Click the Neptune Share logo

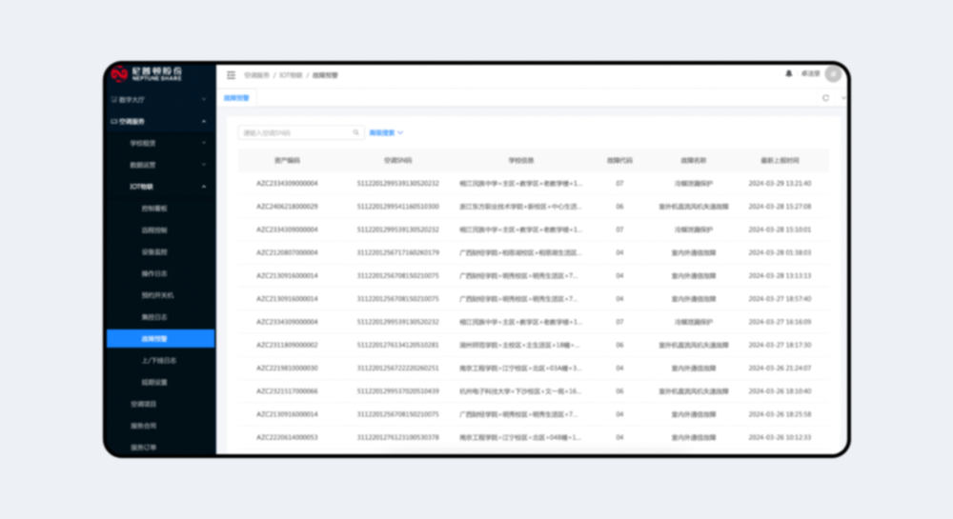click(x=147, y=73)
